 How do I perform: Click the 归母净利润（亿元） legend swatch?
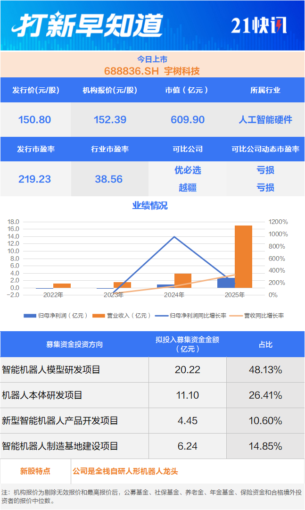(x=30, y=316)
